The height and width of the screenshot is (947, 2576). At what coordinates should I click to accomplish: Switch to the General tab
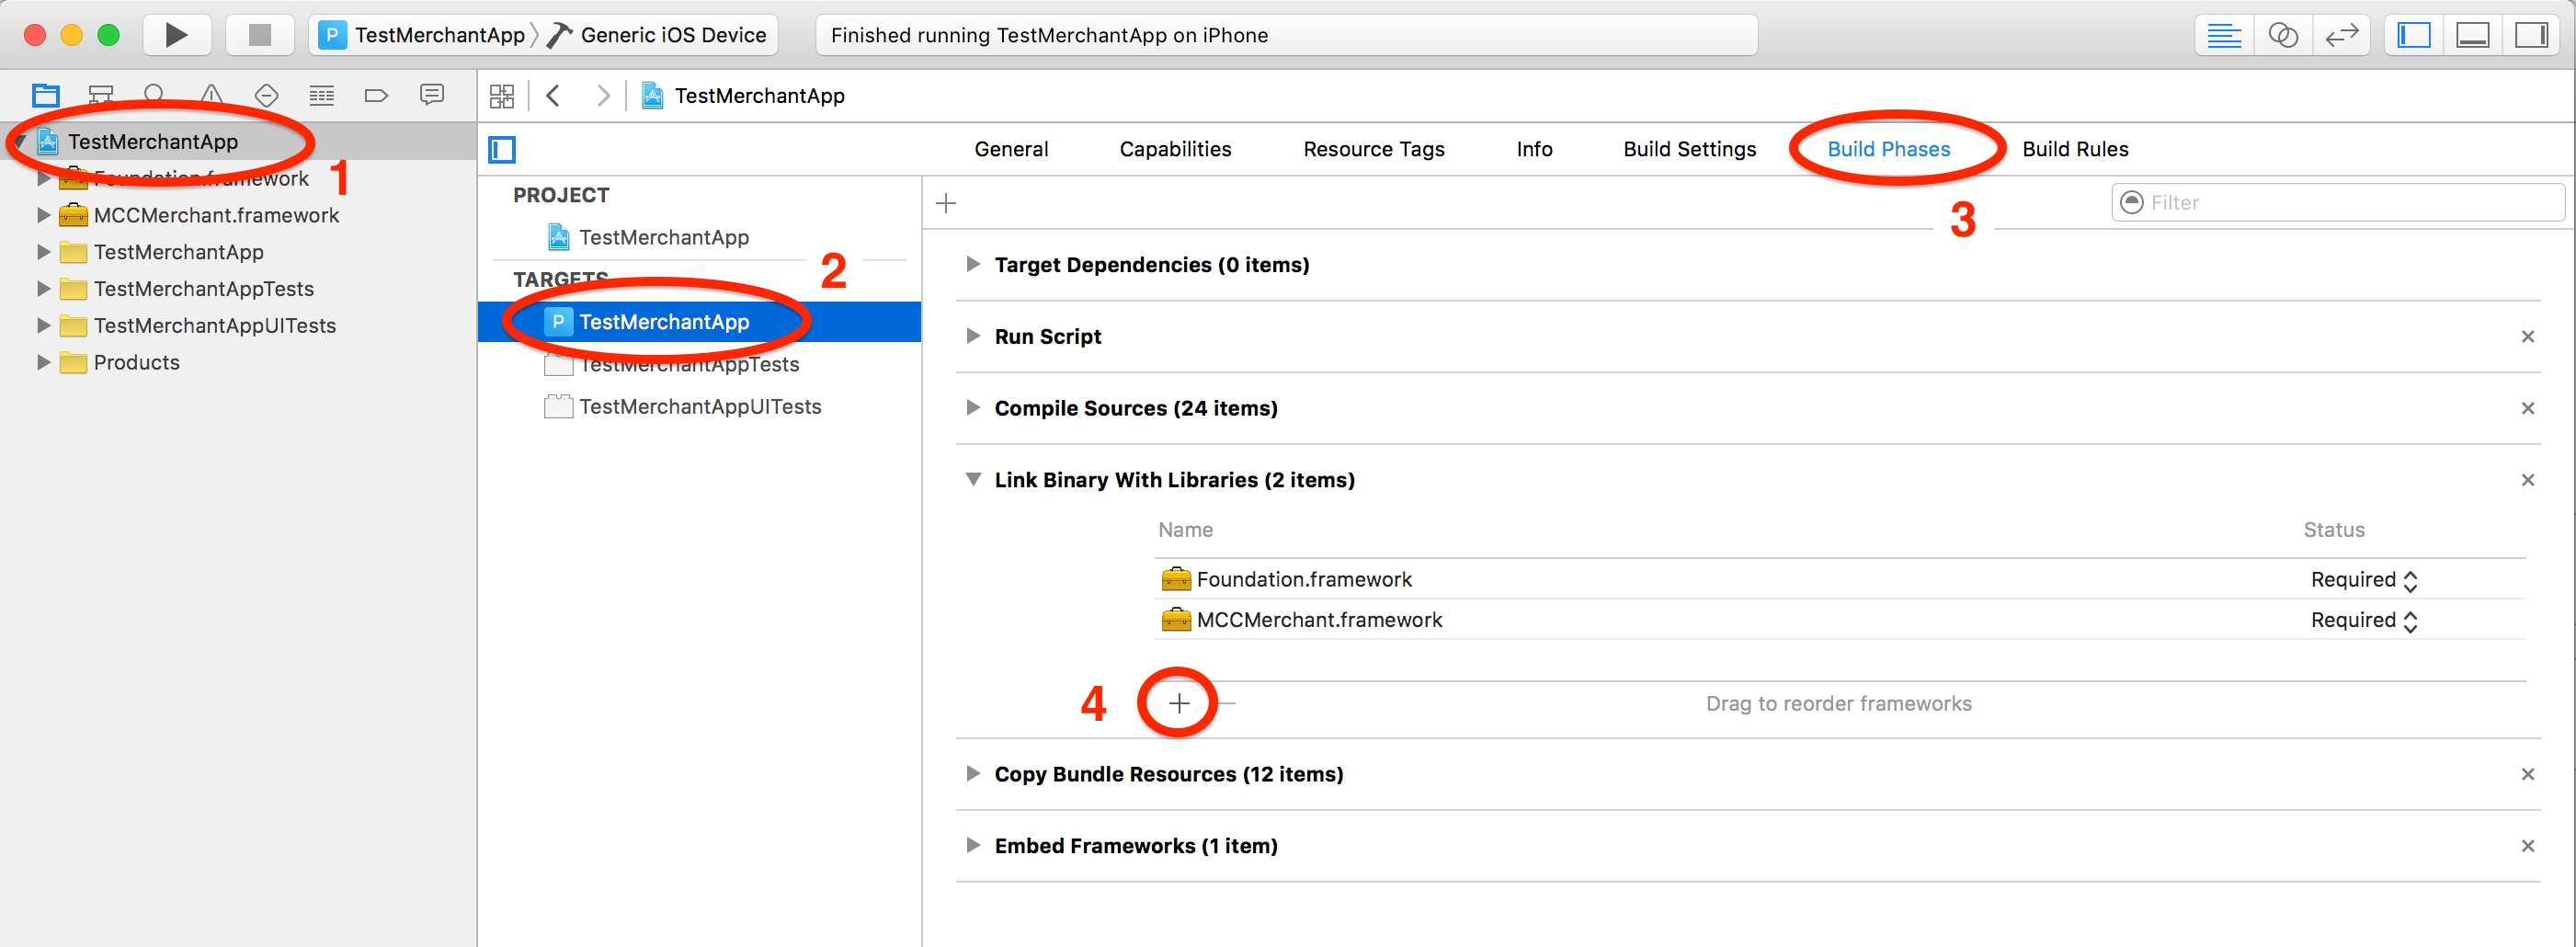click(x=1011, y=149)
